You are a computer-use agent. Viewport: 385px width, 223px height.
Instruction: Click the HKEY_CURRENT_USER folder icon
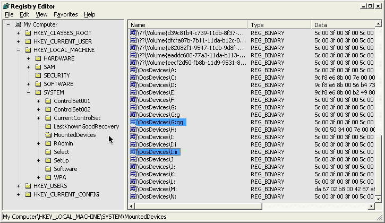tap(28, 41)
